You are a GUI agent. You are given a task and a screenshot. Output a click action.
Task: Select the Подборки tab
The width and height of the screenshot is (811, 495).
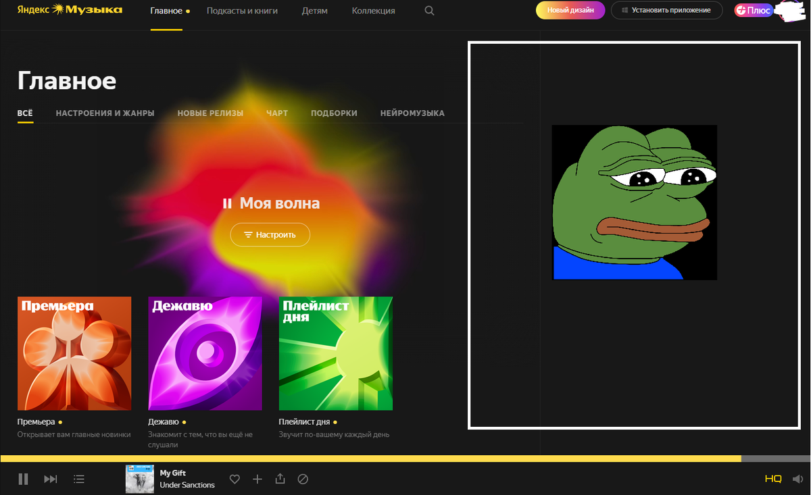(x=334, y=113)
